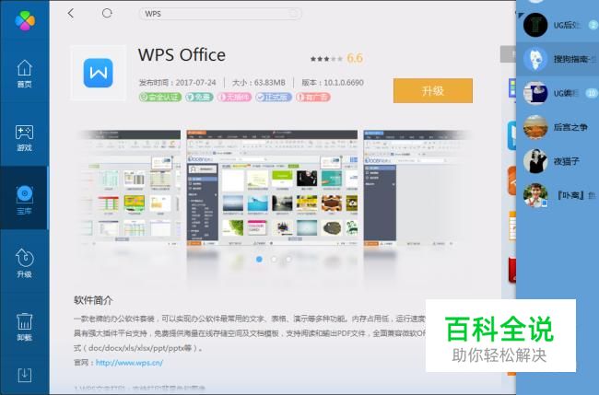This screenshot has width=599, height=395.
Task: Refresh the page with the circular arrow
Action: 107,14
